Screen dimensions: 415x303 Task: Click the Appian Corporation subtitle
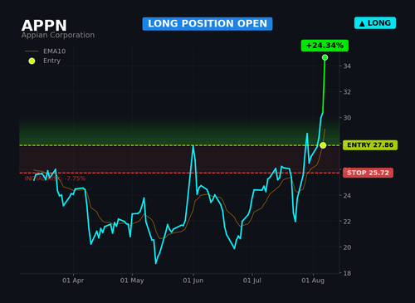pos(58,35)
